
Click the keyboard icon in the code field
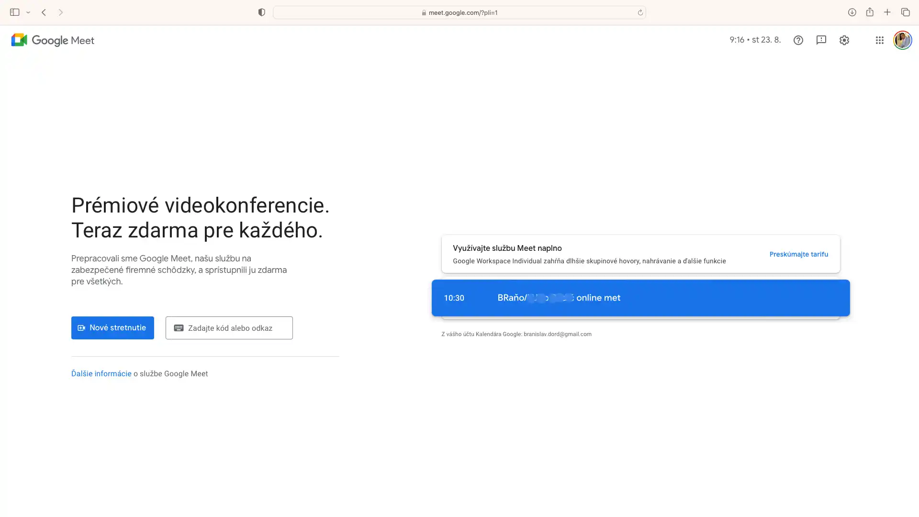click(179, 327)
